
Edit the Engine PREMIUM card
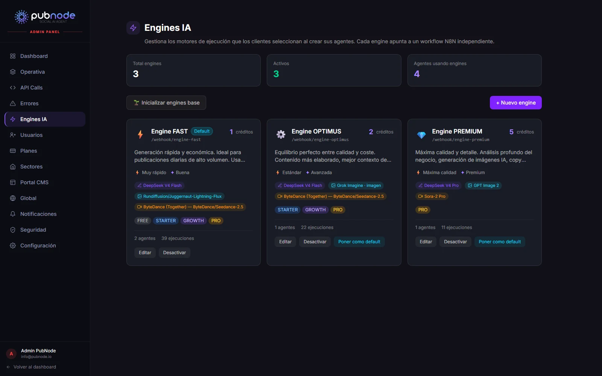(x=426, y=242)
